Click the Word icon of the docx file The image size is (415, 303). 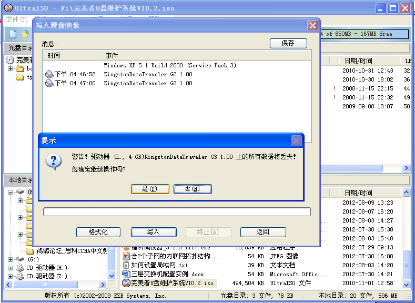[x=127, y=274]
